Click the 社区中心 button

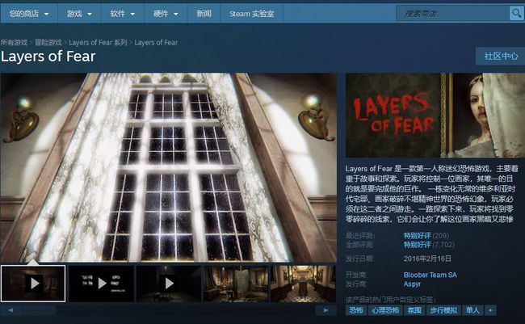point(500,56)
